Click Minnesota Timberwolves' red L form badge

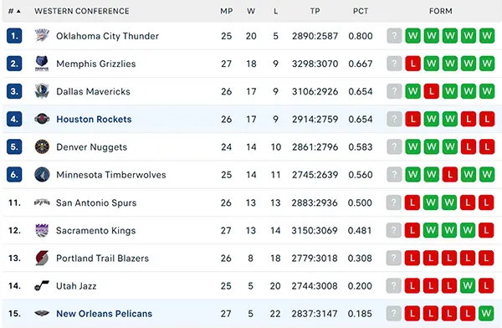(450, 175)
